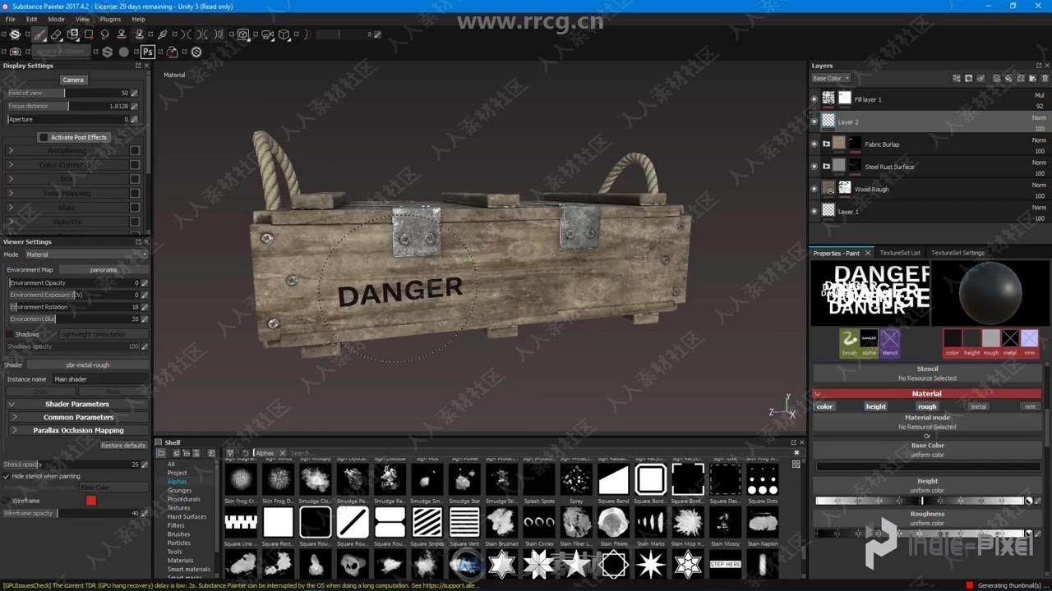The width and height of the screenshot is (1052, 591).
Task: Hide the Fabric Burlap layer
Action: [814, 144]
